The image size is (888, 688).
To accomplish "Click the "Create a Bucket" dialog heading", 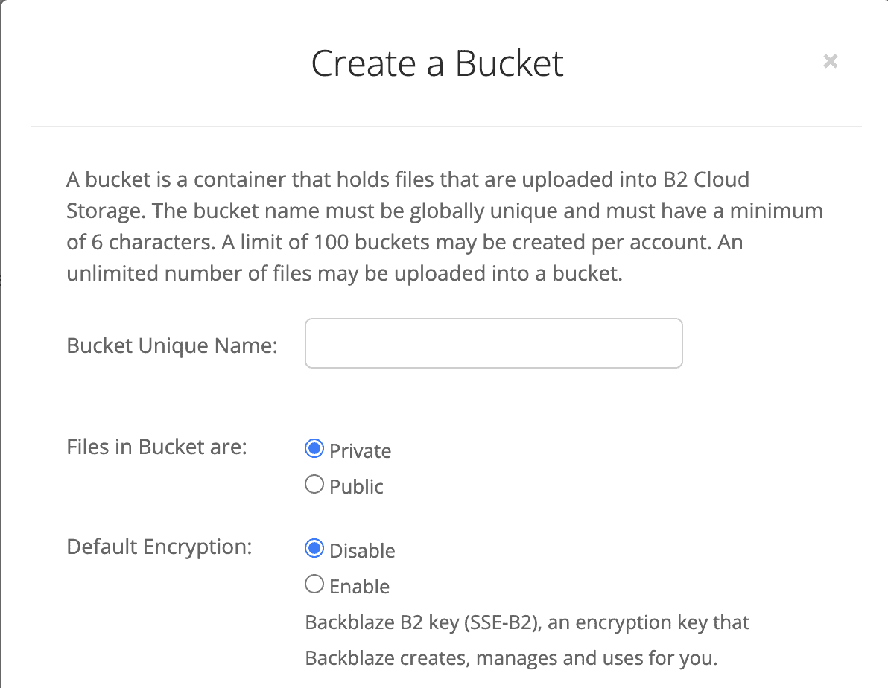I will [x=437, y=64].
